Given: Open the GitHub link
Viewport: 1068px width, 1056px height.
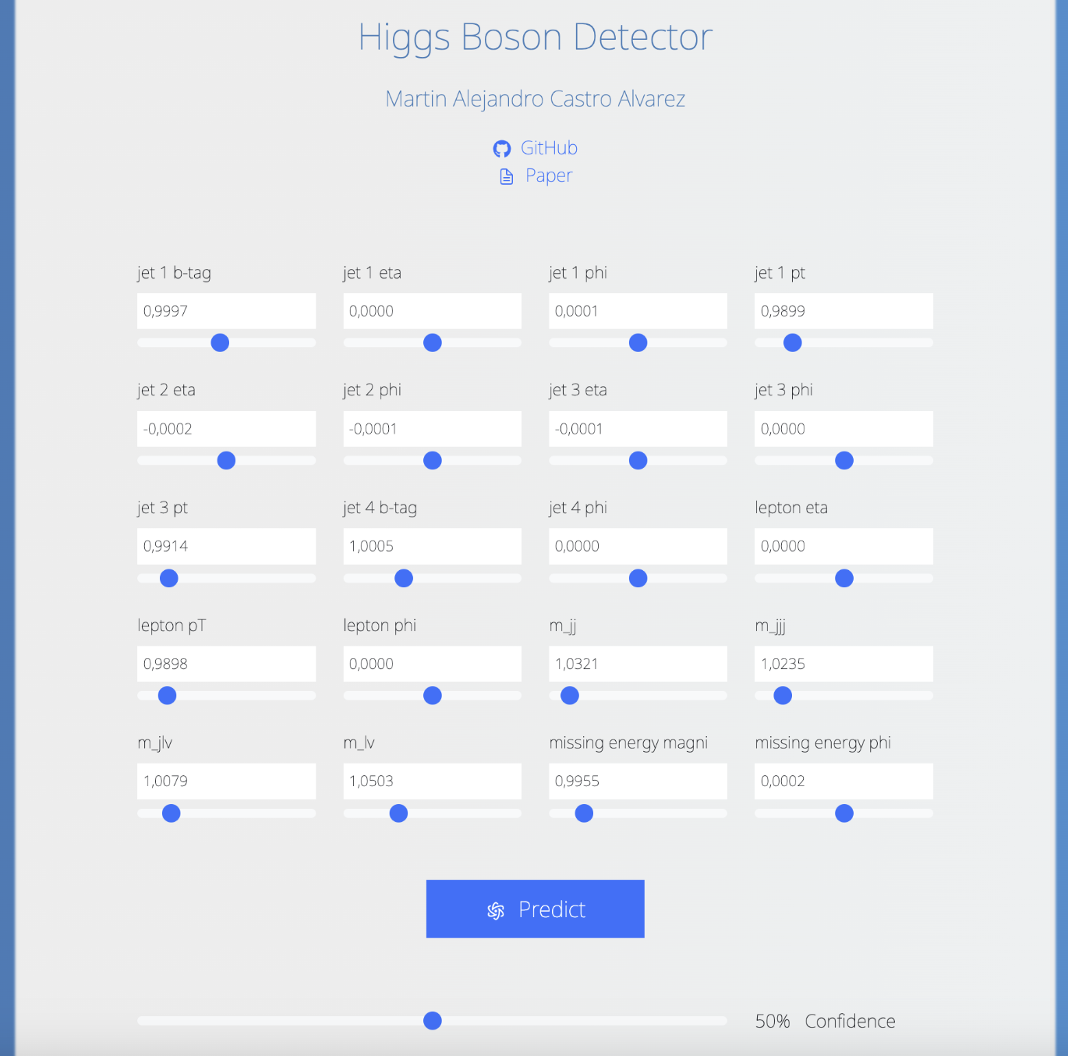Looking at the screenshot, I should coord(549,148).
